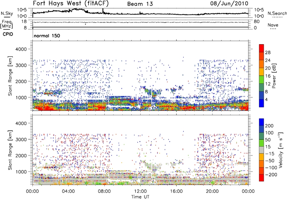
Task: Click the '20' power colorbar label
Action: (268, 68)
